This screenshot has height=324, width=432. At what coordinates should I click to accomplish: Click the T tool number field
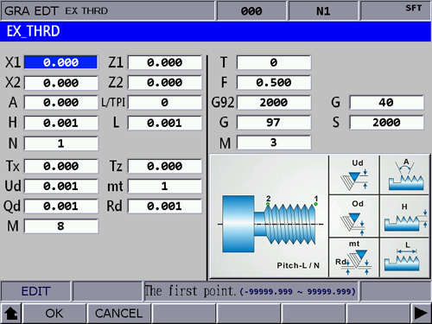click(274, 62)
